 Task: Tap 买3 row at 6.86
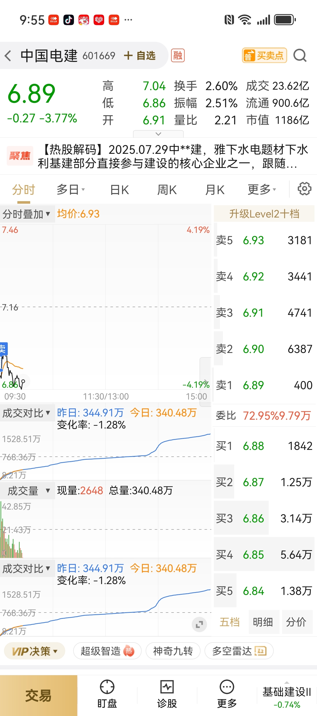[x=264, y=518]
